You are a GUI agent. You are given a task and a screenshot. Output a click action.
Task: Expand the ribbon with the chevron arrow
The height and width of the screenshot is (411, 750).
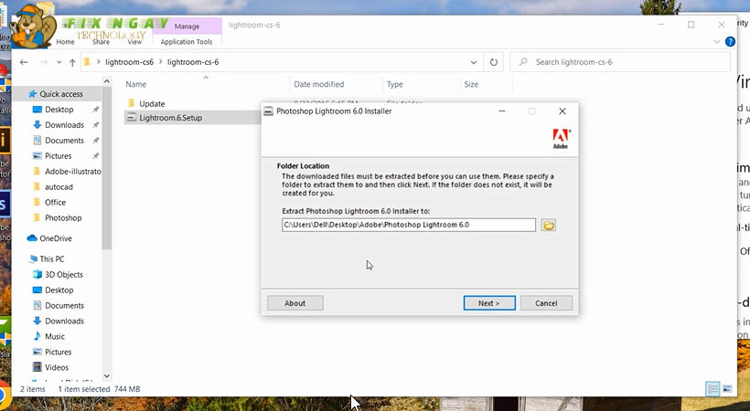coord(716,42)
